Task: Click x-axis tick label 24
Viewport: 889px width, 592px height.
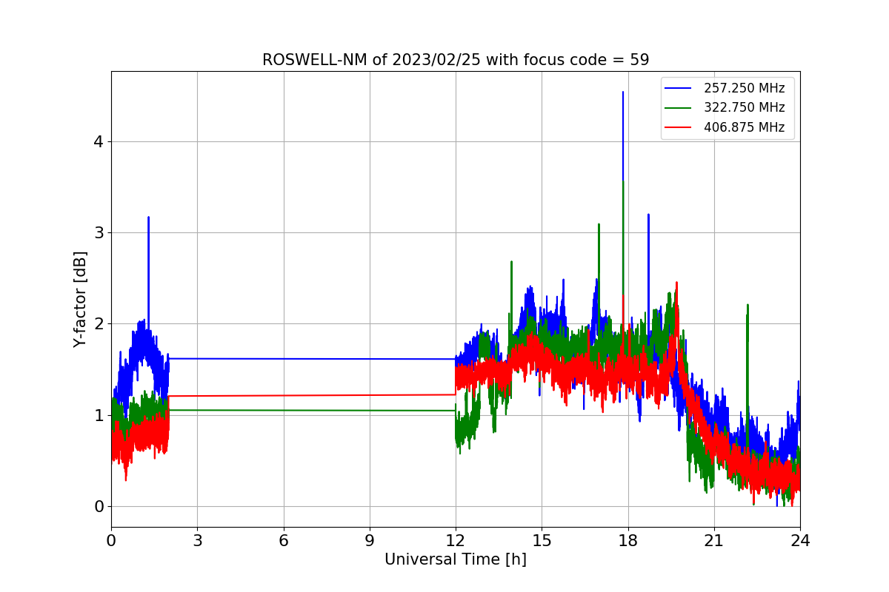Action: coord(800,540)
